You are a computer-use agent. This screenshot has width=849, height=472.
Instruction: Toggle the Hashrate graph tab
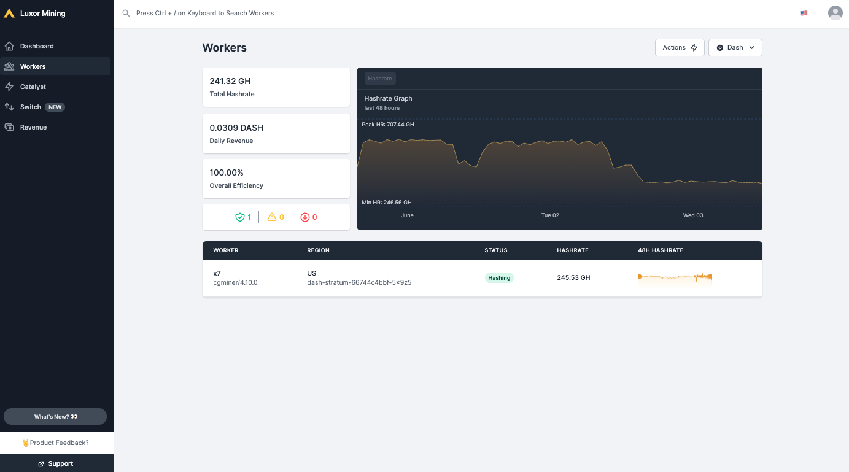pos(380,79)
